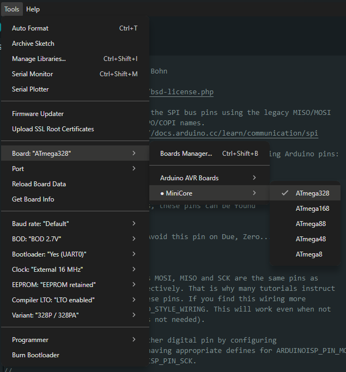
Task: Open Boards Manager from the submenu
Action: [209, 154]
